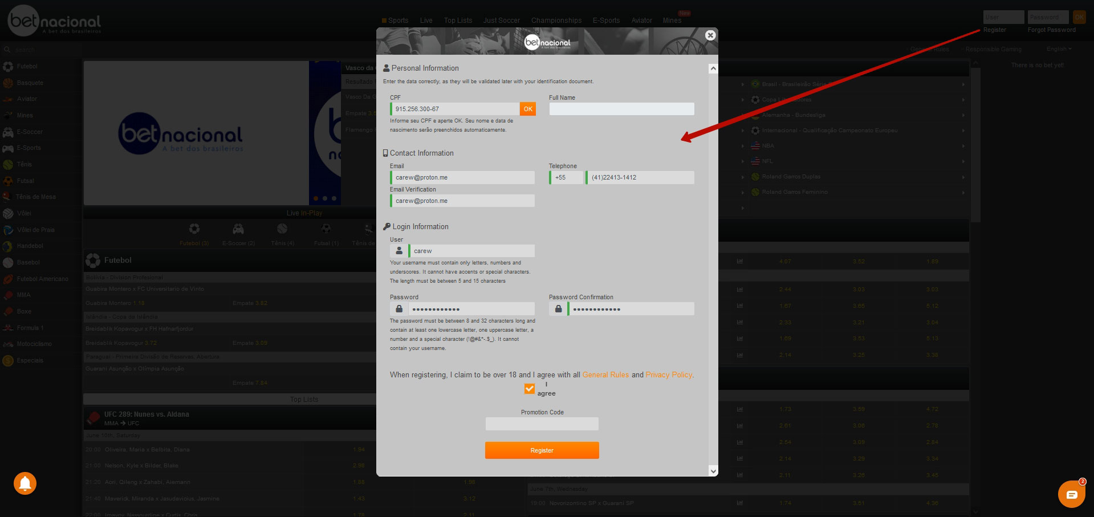Click header User login field
The width and height of the screenshot is (1094, 517).
[x=1003, y=17]
